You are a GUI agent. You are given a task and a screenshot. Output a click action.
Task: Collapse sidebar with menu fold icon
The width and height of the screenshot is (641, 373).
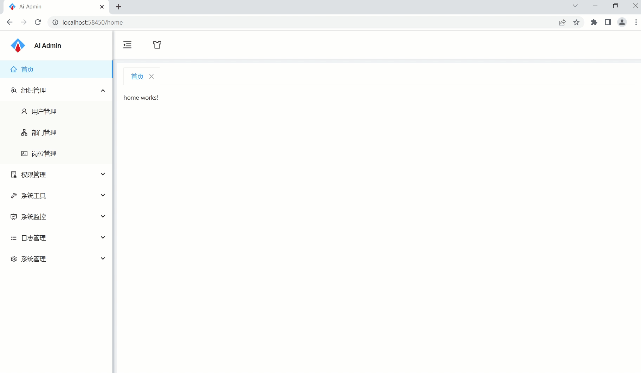127,45
